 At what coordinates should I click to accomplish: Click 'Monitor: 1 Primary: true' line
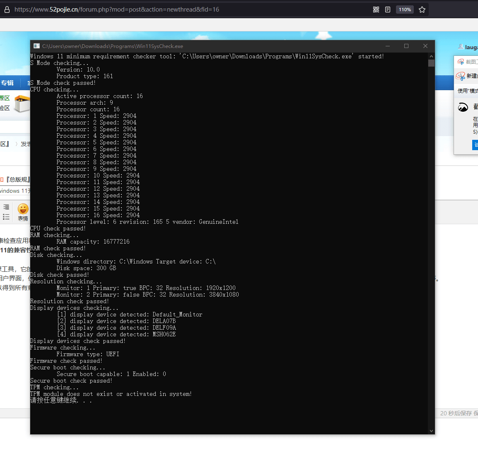(x=146, y=288)
